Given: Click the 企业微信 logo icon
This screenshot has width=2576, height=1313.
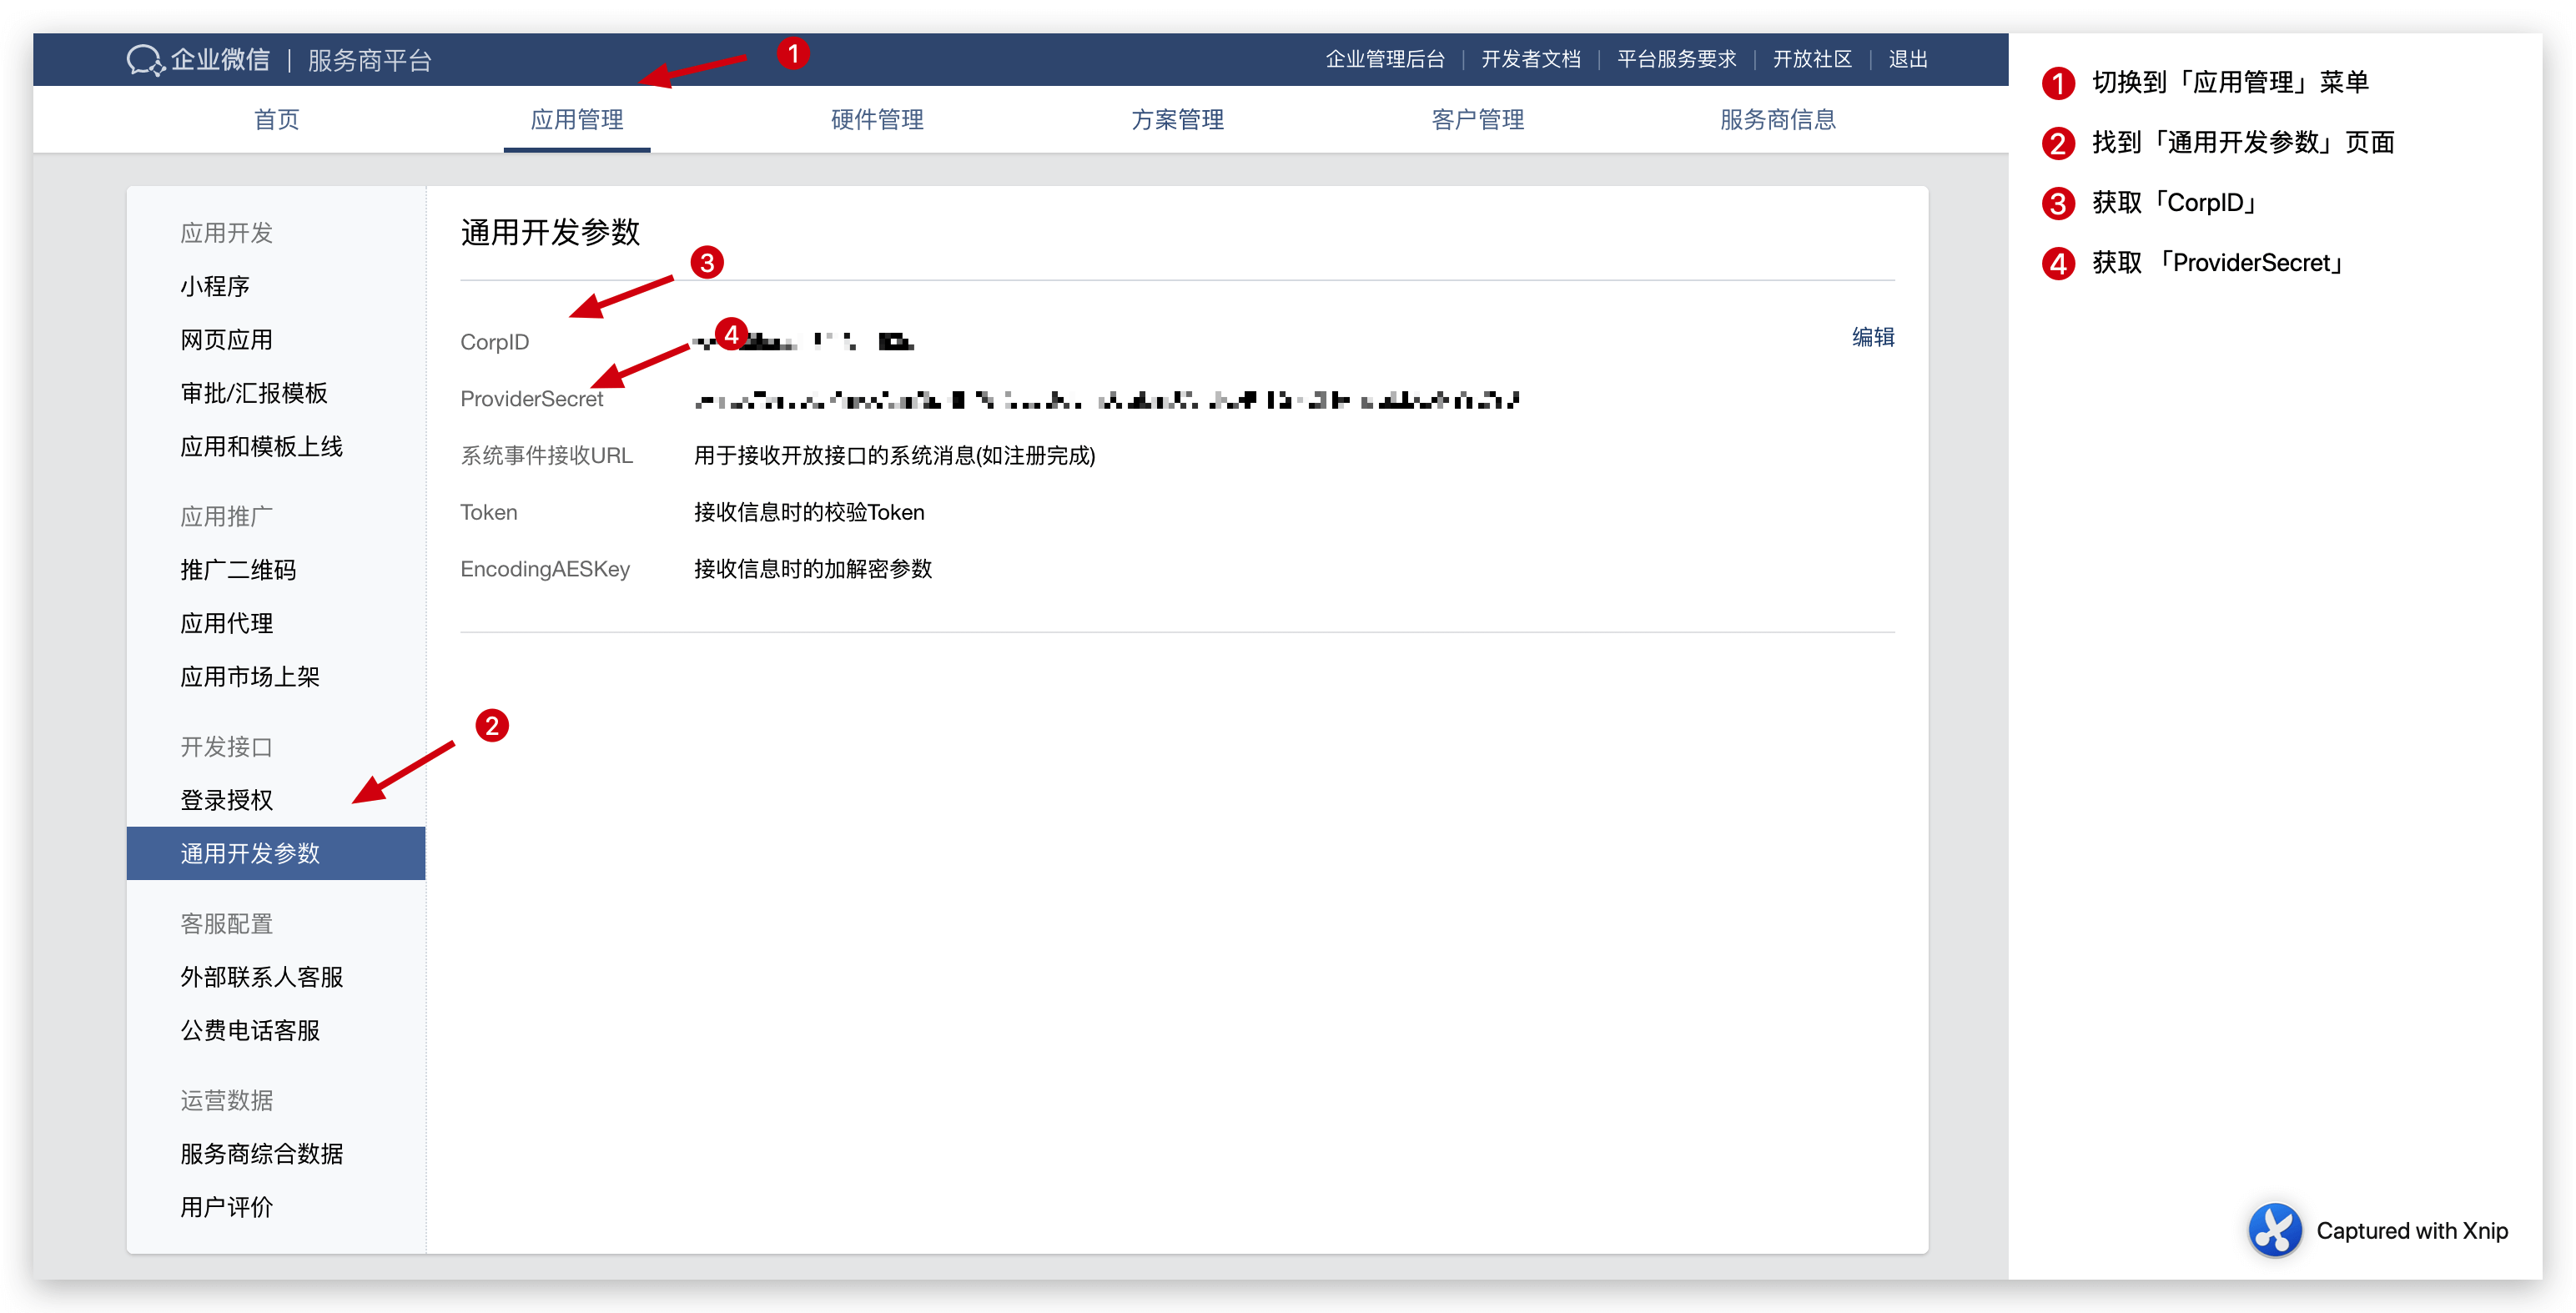Looking at the screenshot, I should pyautogui.click(x=145, y=60).
